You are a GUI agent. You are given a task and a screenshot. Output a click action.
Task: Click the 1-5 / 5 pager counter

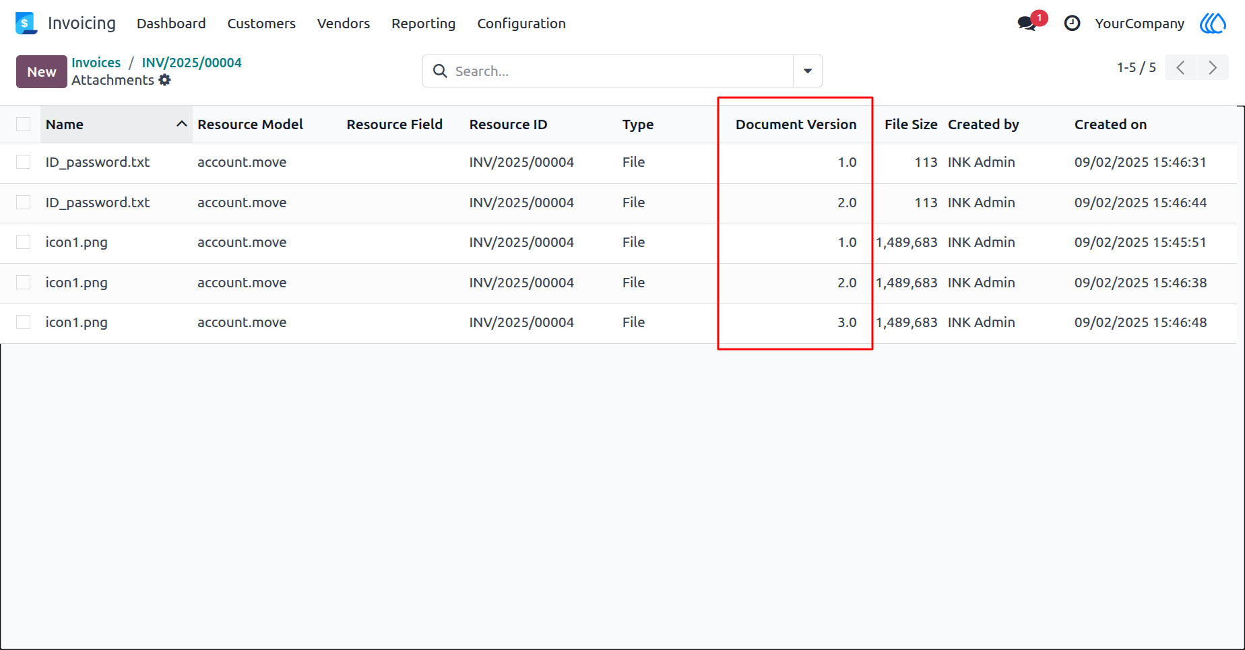tap(1137, 67)
